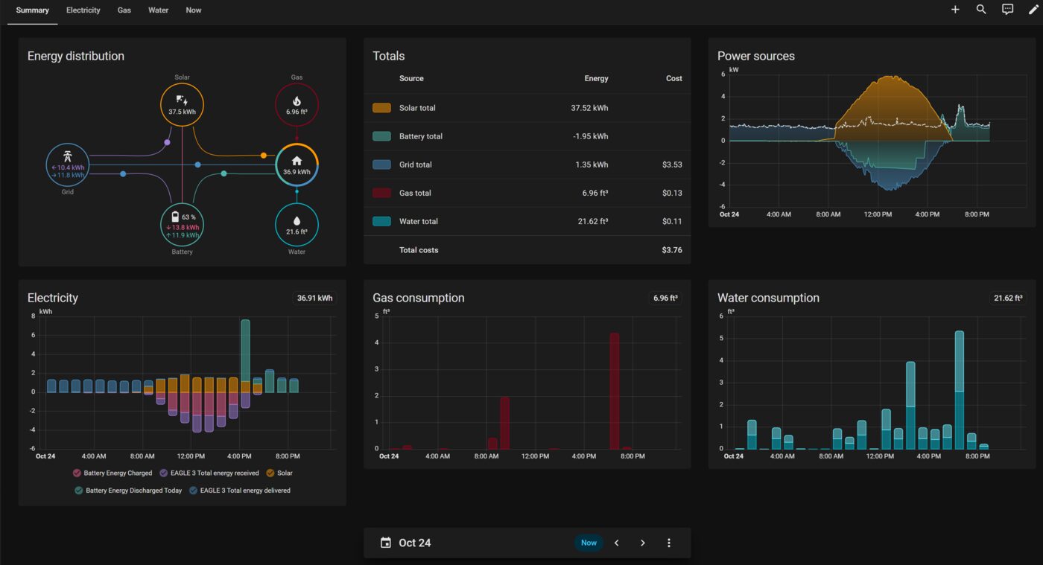Click the $0.13 gas cost value
This screenshot has width=1043, height=565.
[672, 193]
